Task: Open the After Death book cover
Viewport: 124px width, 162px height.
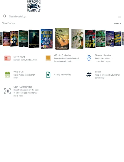Action: tap(14, 39)
